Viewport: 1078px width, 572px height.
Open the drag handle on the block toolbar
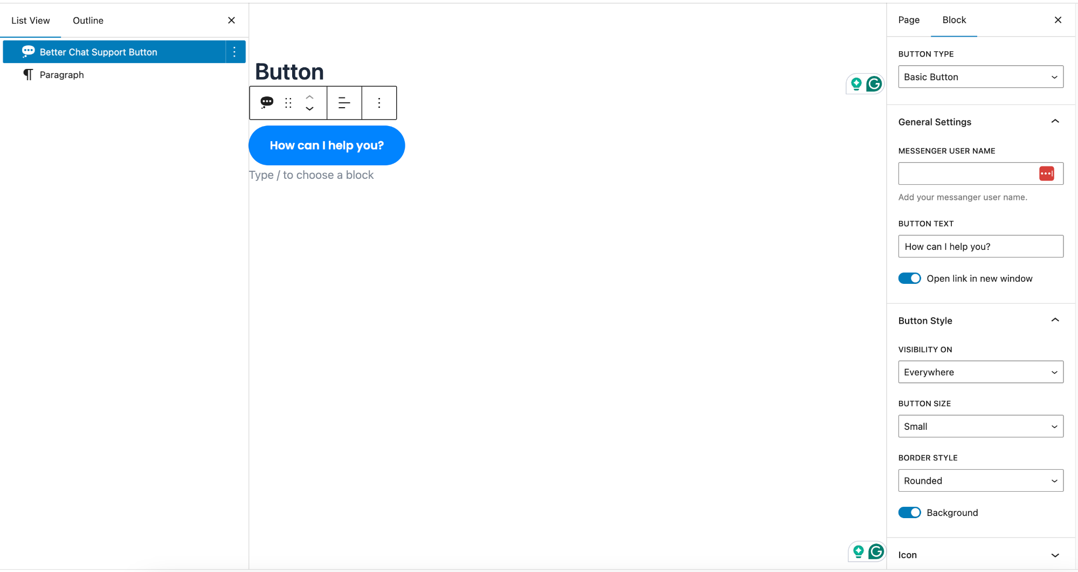(288, 102)
